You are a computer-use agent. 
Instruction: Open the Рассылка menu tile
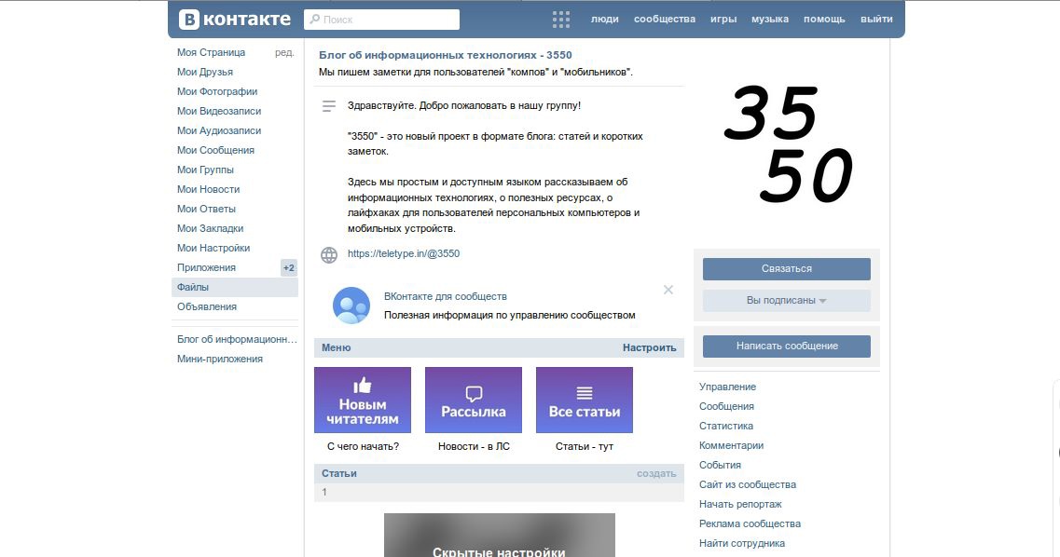pyautogui.click(x=474, y=400)
